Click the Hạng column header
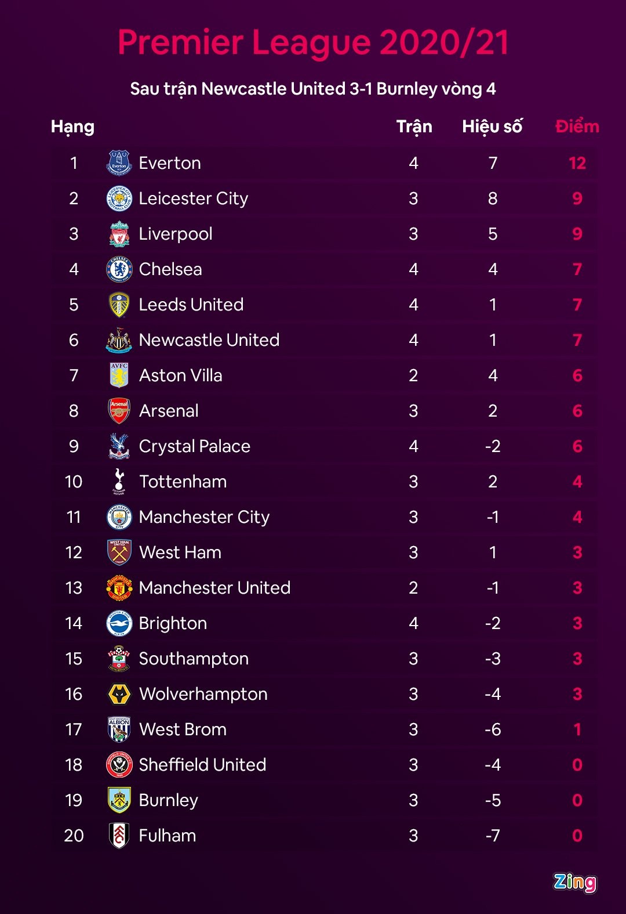Screen dimensions: 626x914 click(x=72, y=127)
